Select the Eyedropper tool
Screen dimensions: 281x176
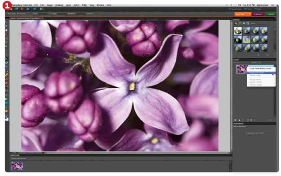tap(6, 34)
